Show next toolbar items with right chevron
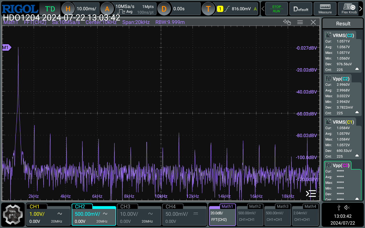 [361, 9]
